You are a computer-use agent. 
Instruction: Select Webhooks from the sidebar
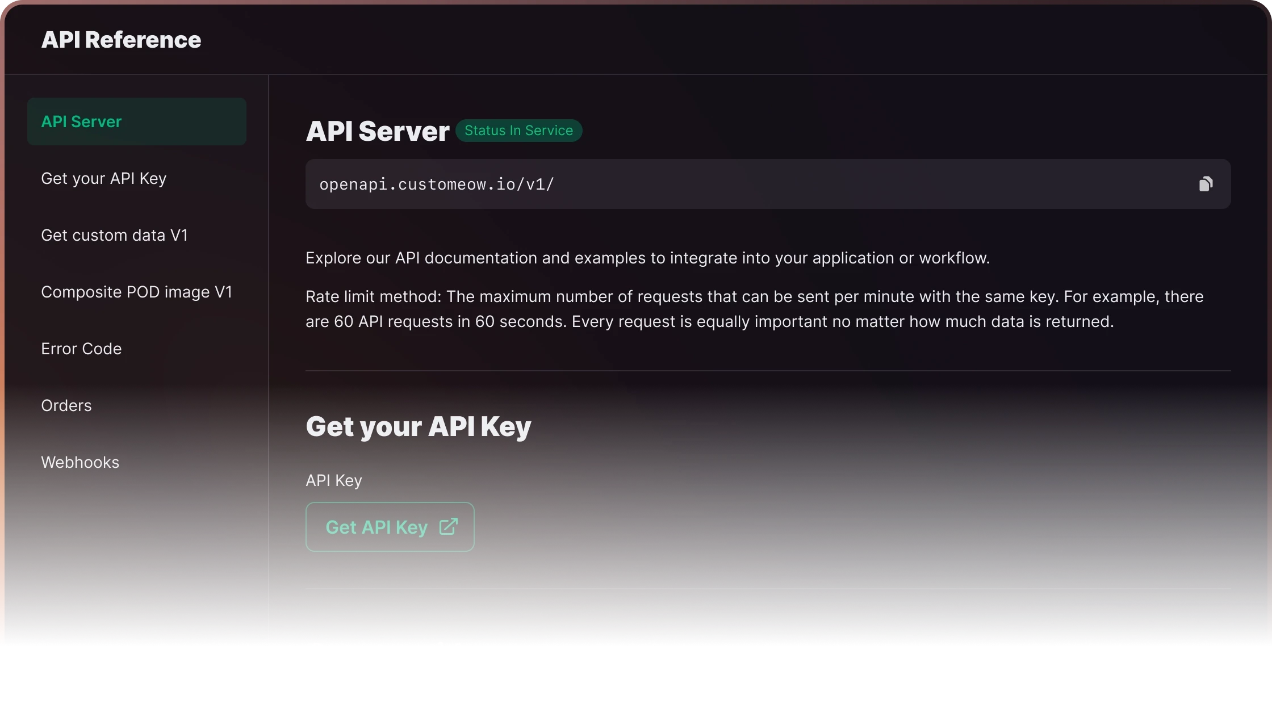80,462
